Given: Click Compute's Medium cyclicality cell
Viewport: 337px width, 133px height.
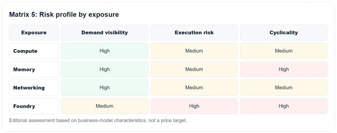Looking at the screenshot, I should pos(284,51).
